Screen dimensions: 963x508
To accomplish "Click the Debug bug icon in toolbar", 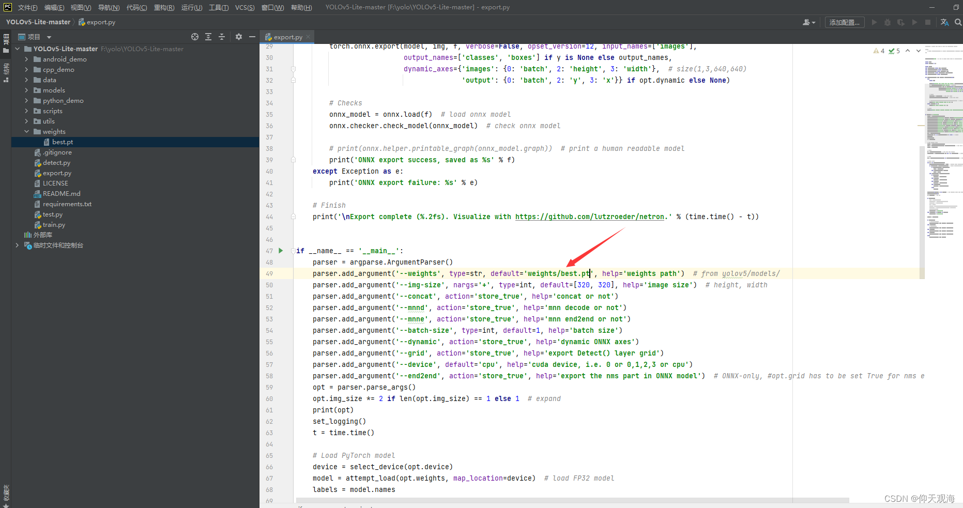I will (888, 22).
